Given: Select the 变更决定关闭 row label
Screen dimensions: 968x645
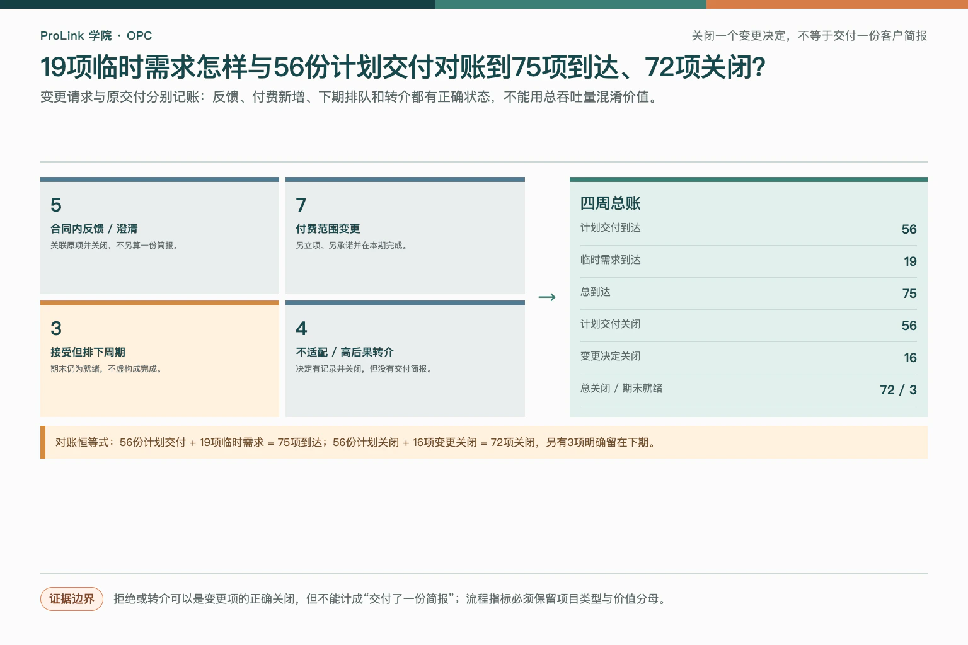Looking at the screenshot, I should pyautogui.click(x=610, y=357).
